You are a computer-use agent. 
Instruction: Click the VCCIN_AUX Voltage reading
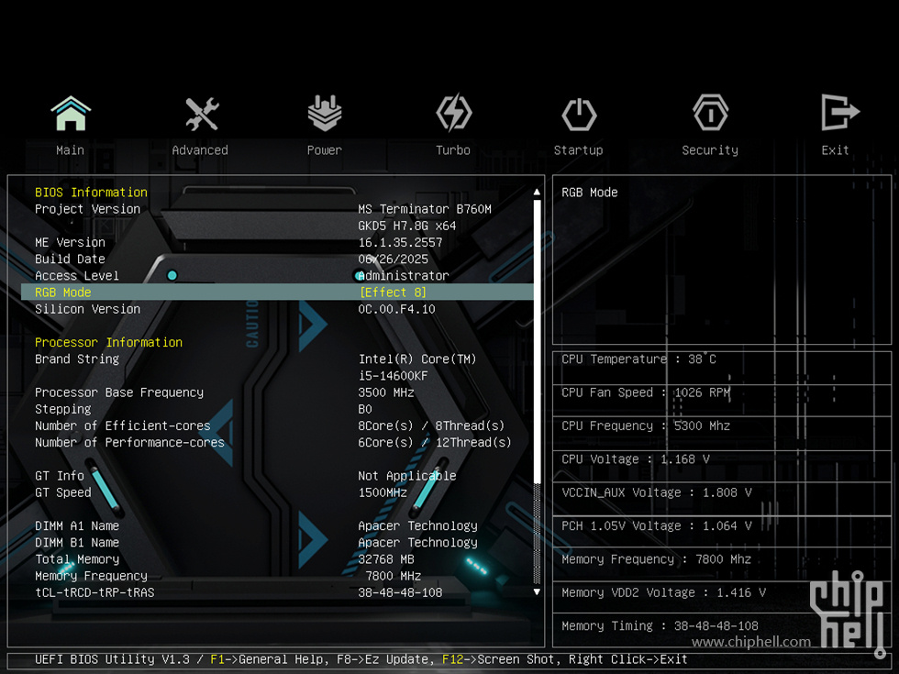pyautogui.click(x=657, y=492)
